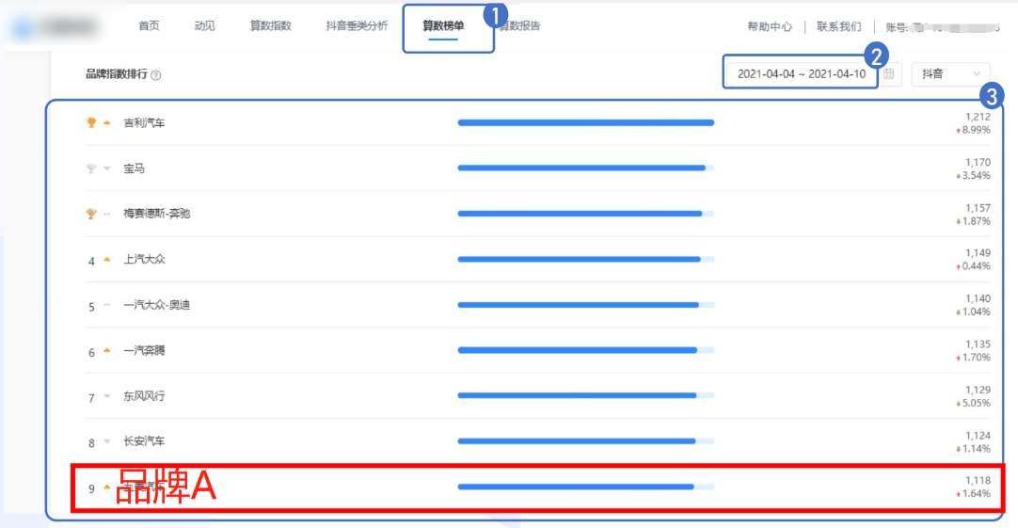Image resolution: width=1018 pixels, height=528 pixels.
Task: Click the date range field 2021-04-04 ~ 2021-04-10
Action: (x=802, y=74)
